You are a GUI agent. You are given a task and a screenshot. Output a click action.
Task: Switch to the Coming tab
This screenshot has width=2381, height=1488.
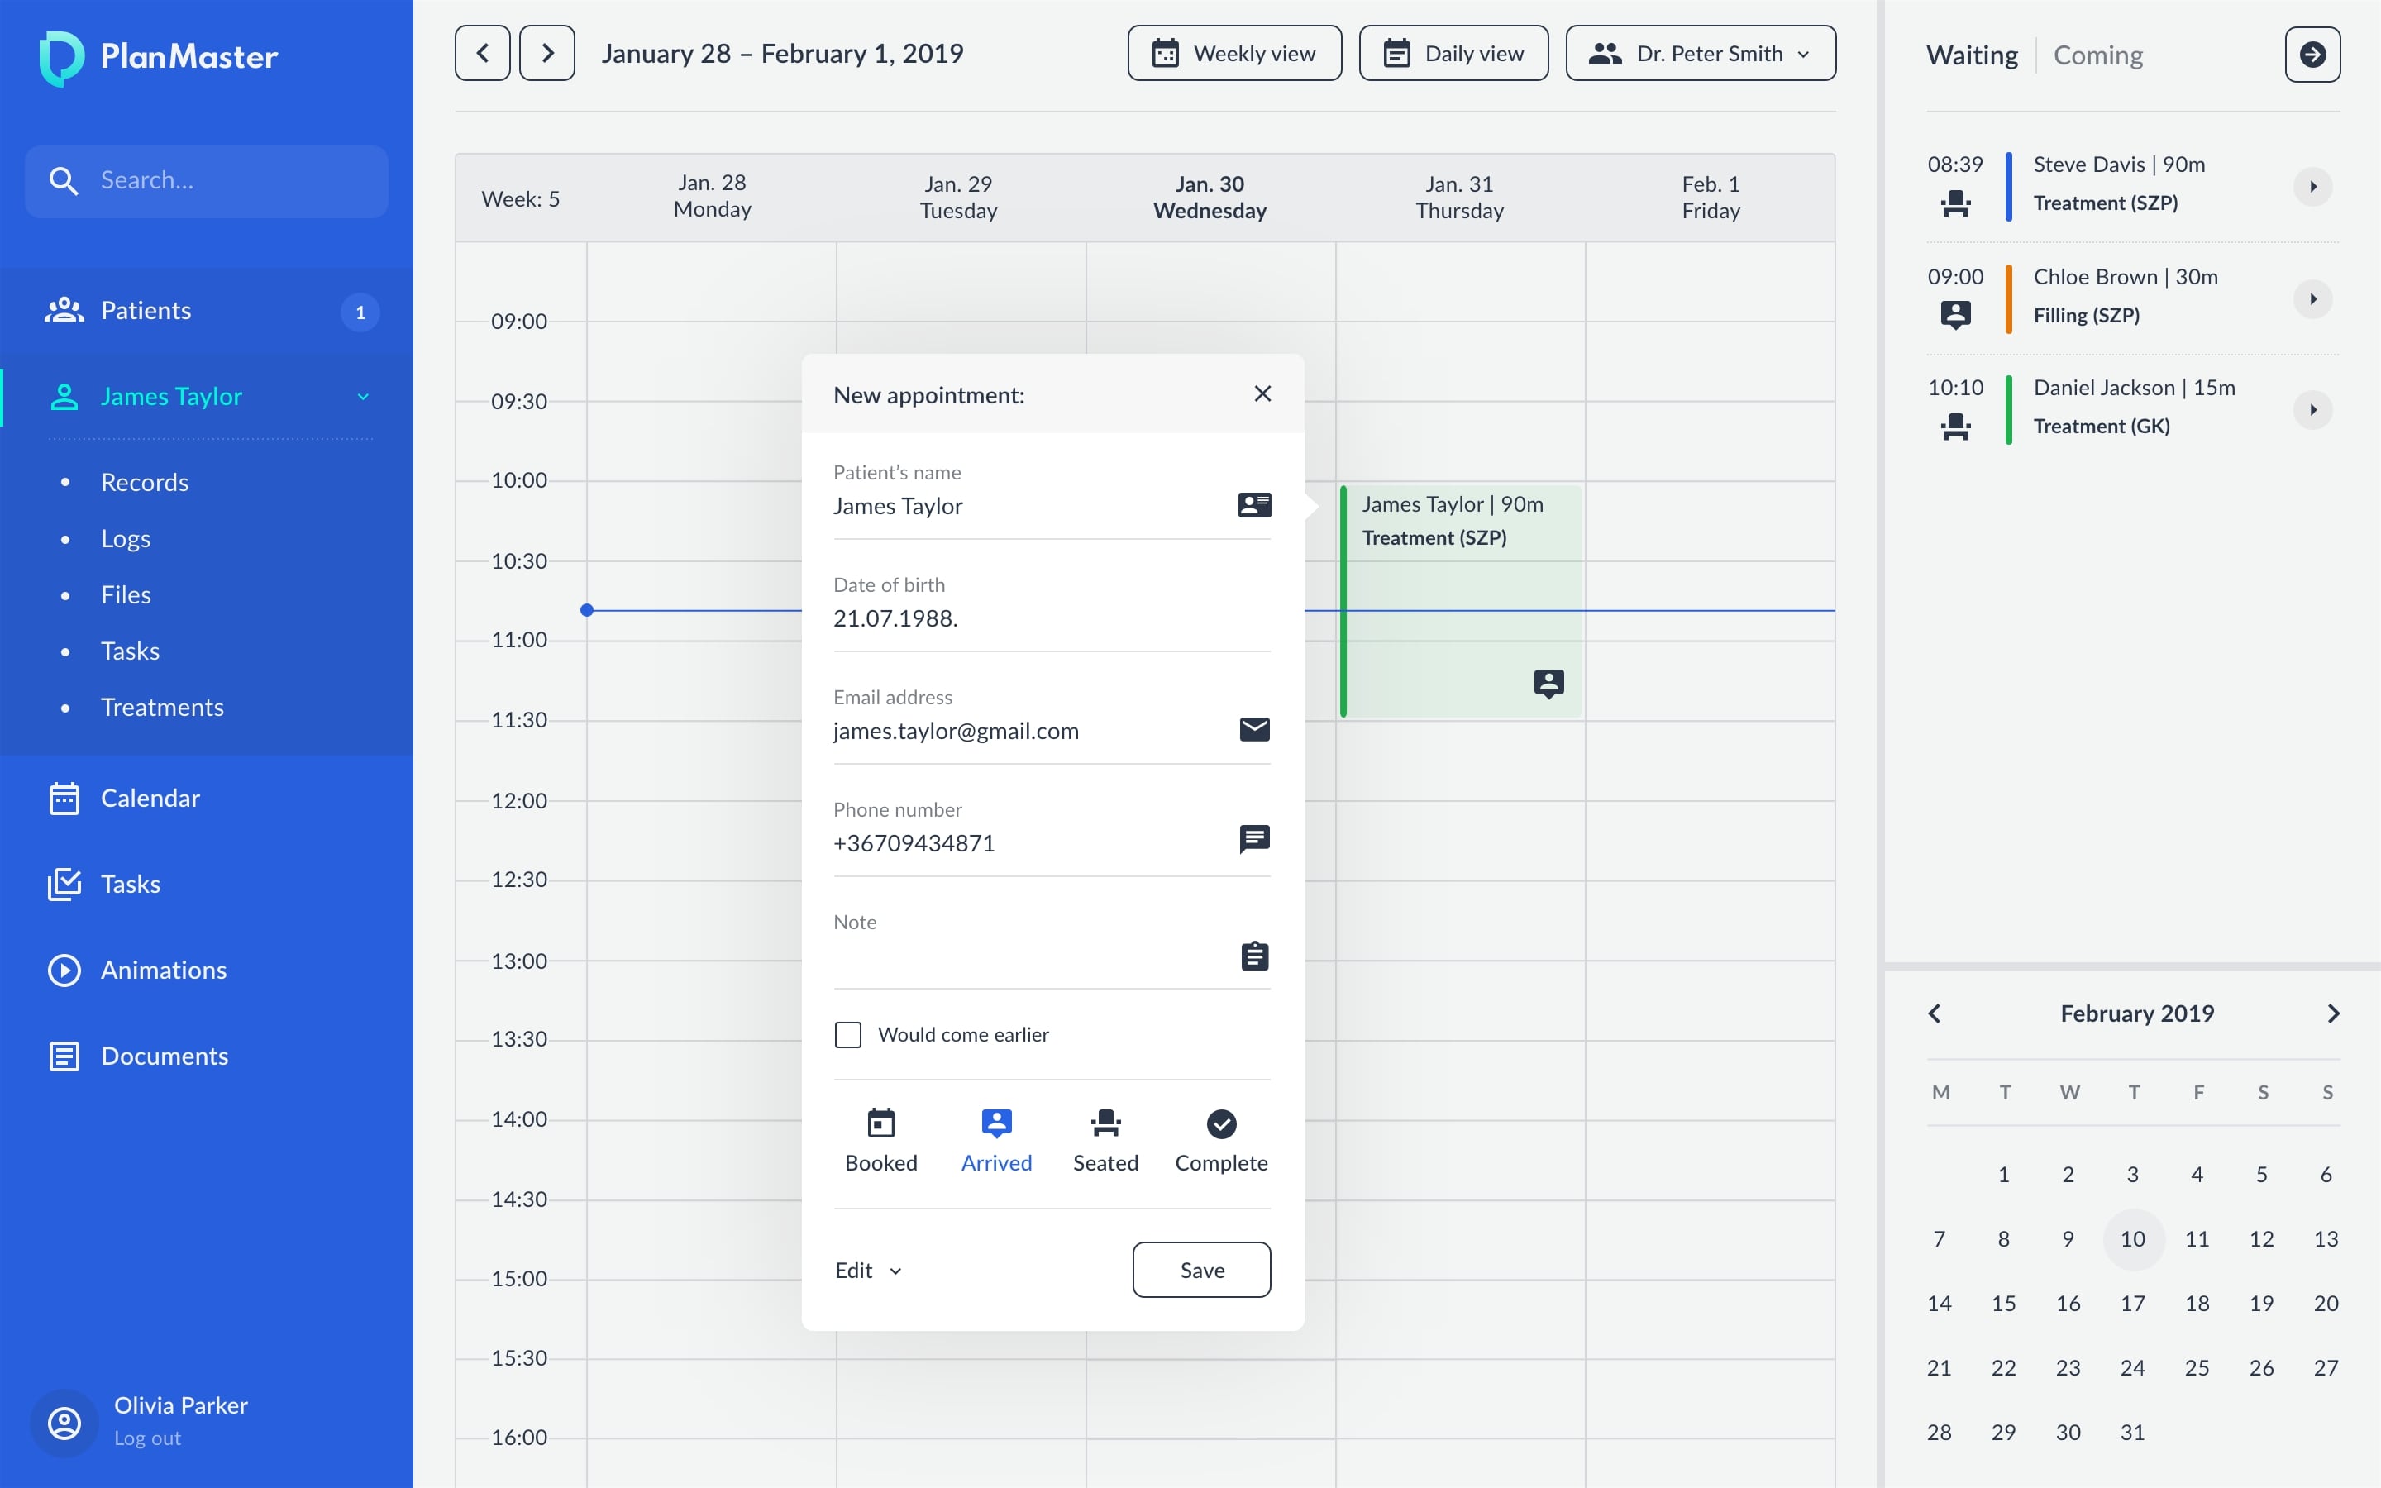2097,55
